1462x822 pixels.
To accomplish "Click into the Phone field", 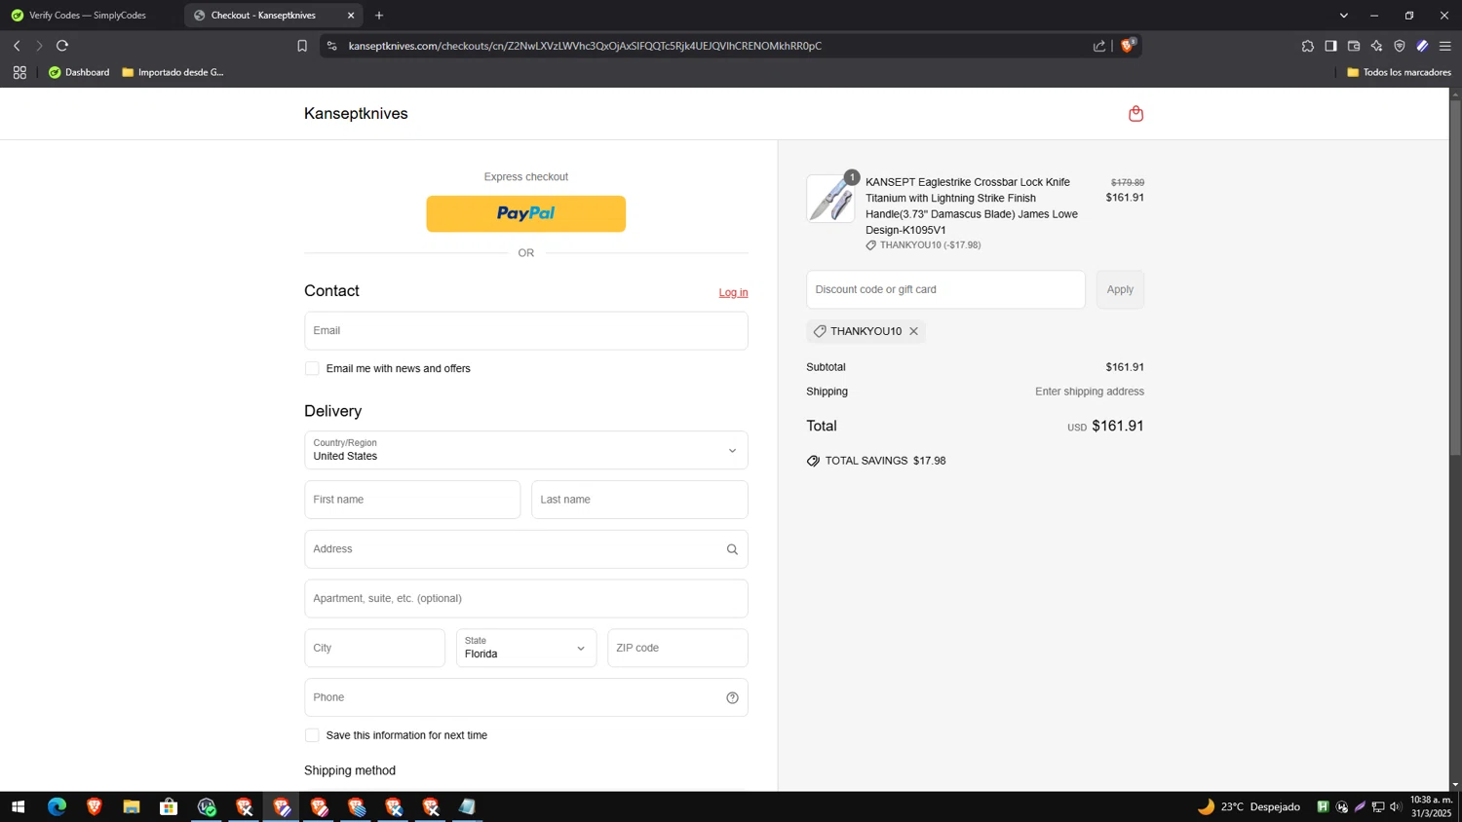I will [x=526, y=697].
